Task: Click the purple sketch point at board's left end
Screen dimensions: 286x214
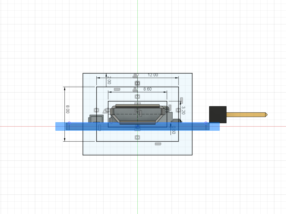Action: pyautogui.click(x=69, y=123)
